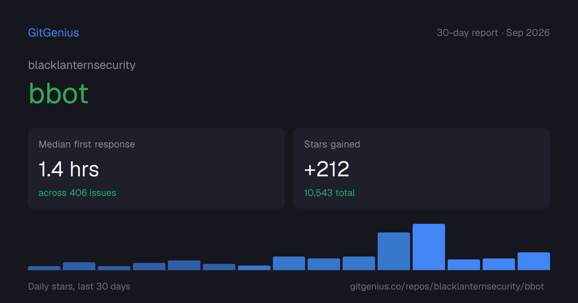
Task: Select the seventh, shortest mid-chart bar
Action: 254,268
